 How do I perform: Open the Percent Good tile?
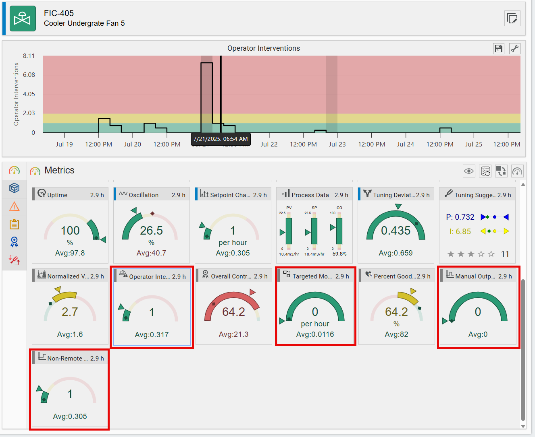click(x=397, y=307)
